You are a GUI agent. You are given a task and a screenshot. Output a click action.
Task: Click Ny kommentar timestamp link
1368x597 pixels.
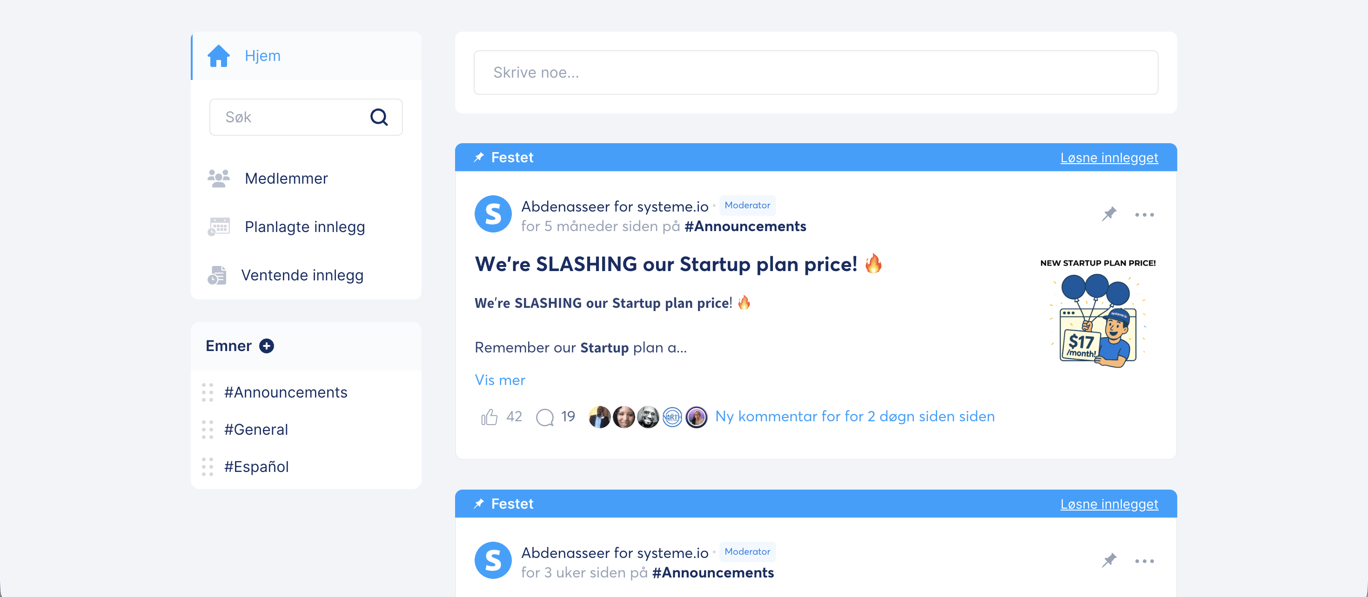(x=854, y=416)
